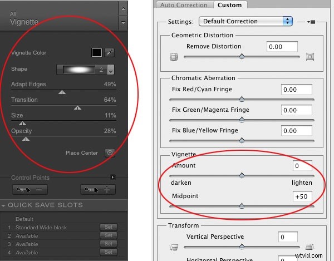Open the settings flyout menu icon
Image resolution: width=334 pixels, height=261 pixels.
(x=311, y=22)
